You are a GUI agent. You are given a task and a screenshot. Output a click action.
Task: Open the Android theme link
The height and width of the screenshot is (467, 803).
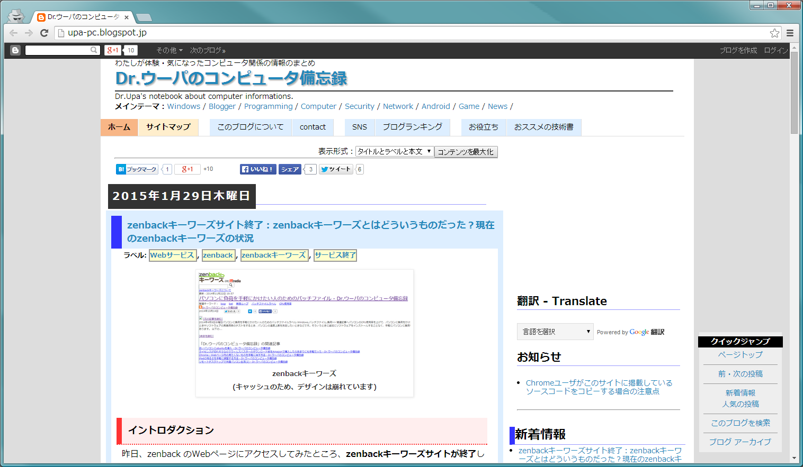[x=436, y=106]
